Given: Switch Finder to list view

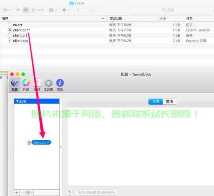Looking at the screenshot, I should (26, 10).
